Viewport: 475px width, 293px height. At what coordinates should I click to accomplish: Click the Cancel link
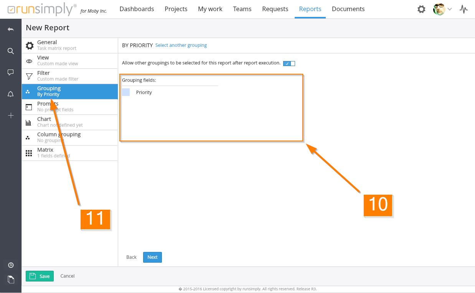(68, 276)
